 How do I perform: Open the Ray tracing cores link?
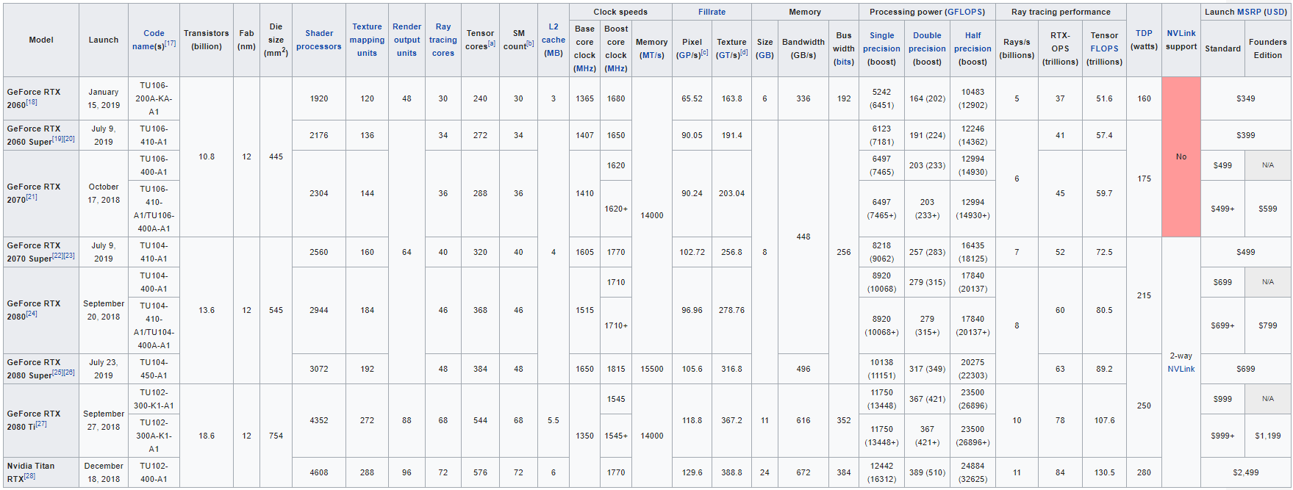click(443, 40)
